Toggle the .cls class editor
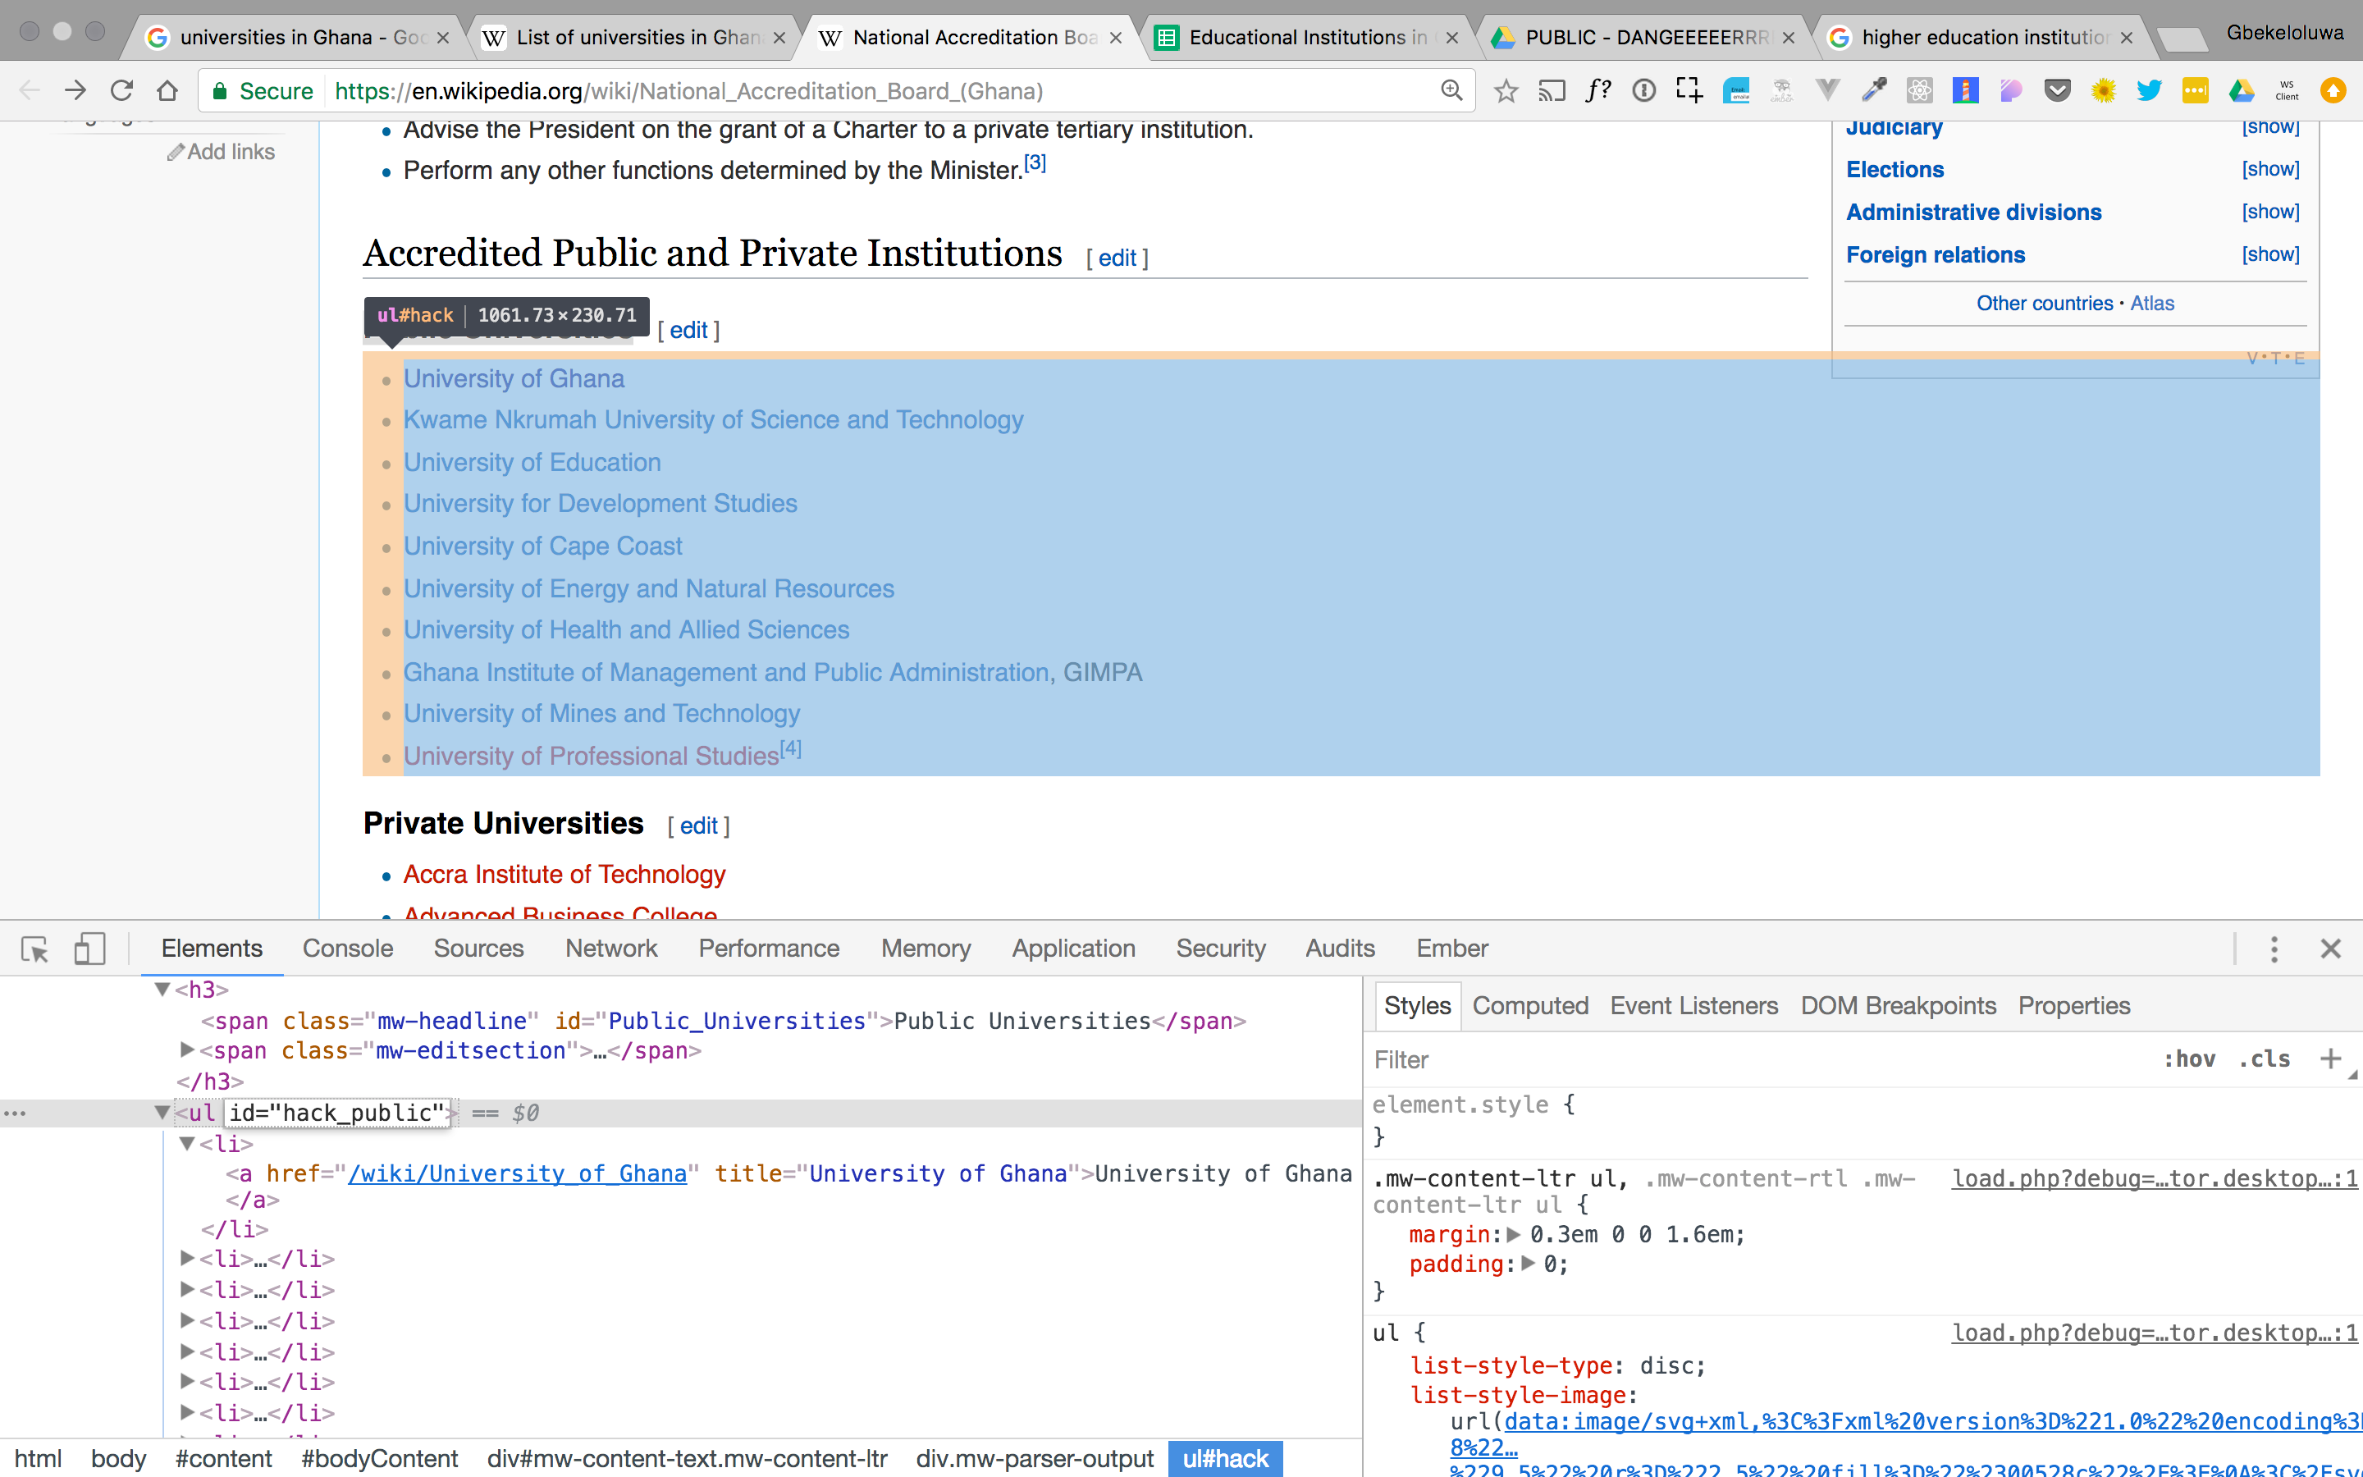Viewport: 2363px width, 1477px height. [2264, 1059]
